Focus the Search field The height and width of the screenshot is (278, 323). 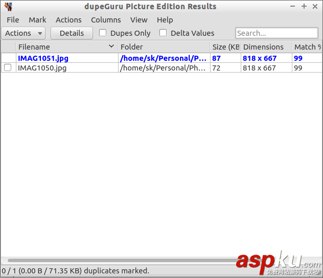(x=276, y=33)
